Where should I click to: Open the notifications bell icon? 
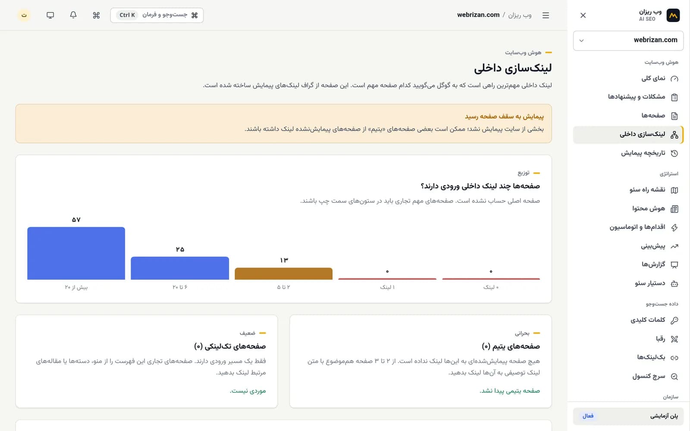point(73,15)
